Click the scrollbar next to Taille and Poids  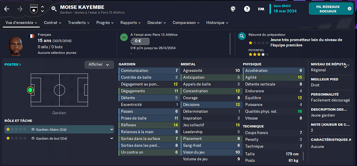pyautogui.click(x=303, y=156)
